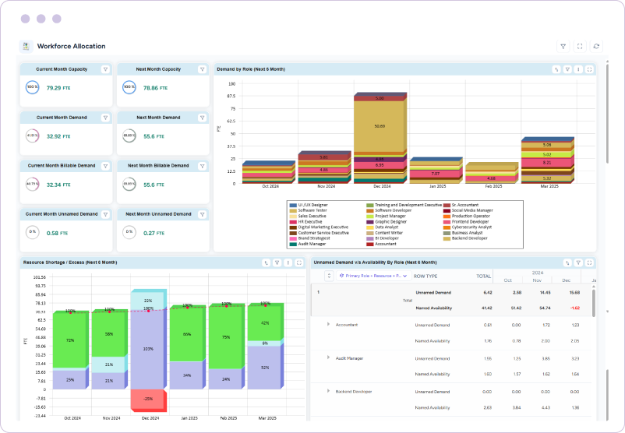Maximize the Unnamed Demand v/s Availability table
625x433 pixels.
point(589,262)
